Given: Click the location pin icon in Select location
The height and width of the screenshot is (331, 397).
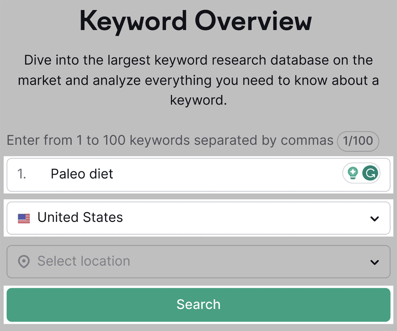Looking at the screenshot, I should pos(25,261).
